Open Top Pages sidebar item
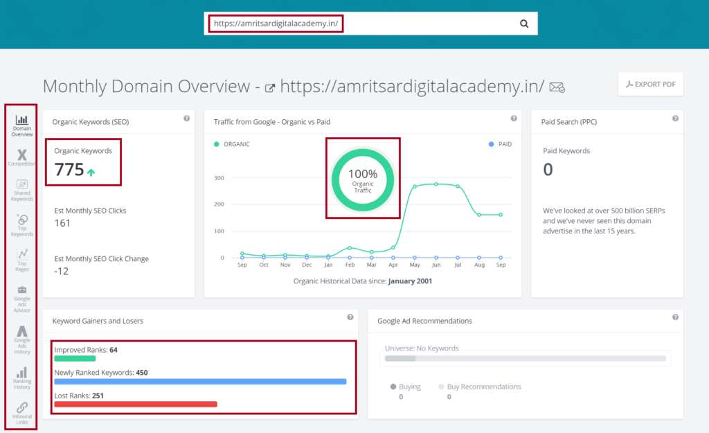 (21, 260)
